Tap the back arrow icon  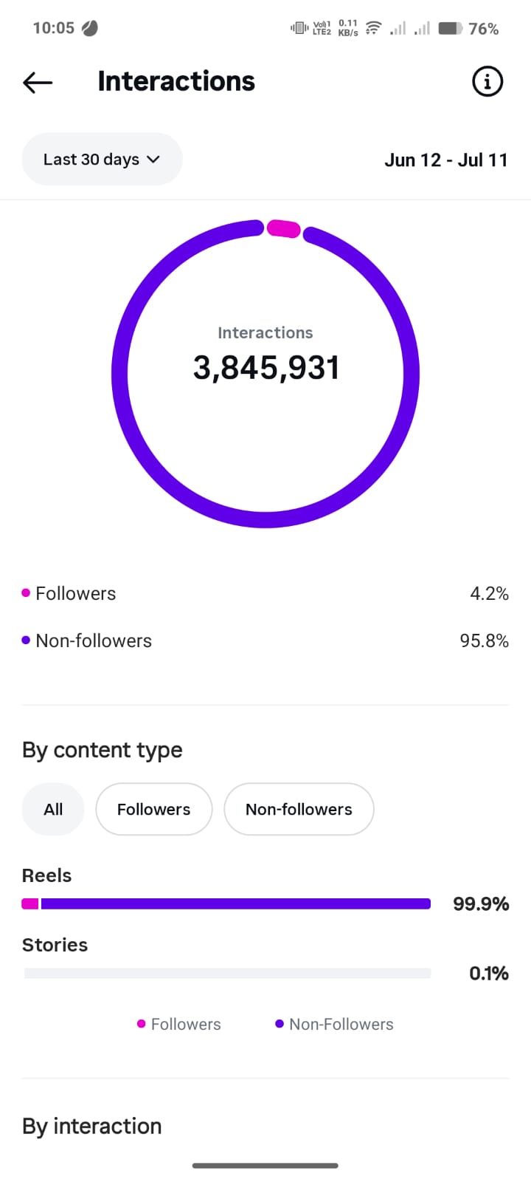click(x=38, y=82)
